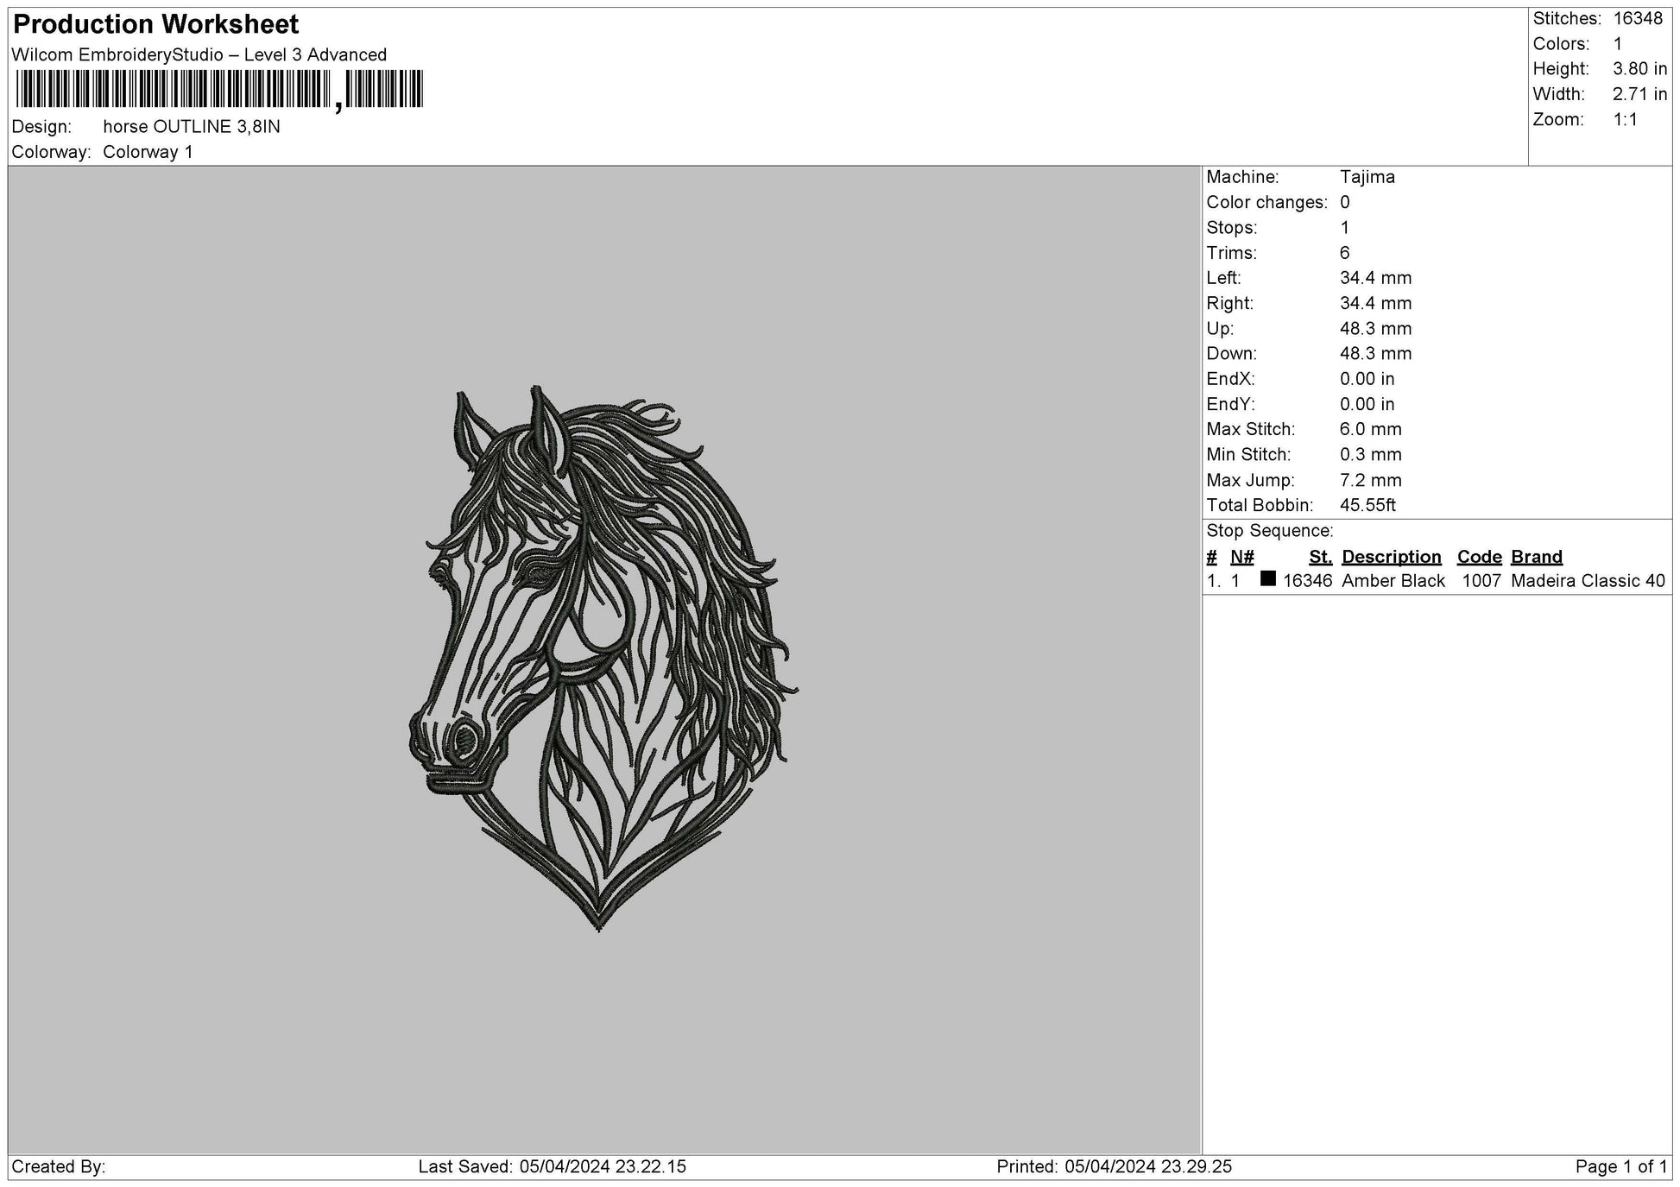Image resolution: width=1680 pixels, height=1187 pixels.
Task: Click the Stop Sequence heading
Action: click(x=1269, y=531)
